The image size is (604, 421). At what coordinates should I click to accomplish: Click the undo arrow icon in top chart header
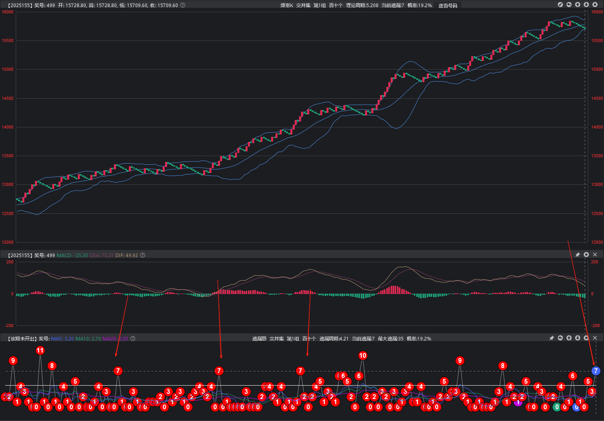click(x=569, y=5)
